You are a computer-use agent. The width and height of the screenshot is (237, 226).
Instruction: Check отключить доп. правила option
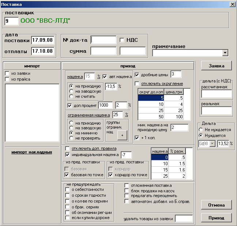tap(67, 148)
